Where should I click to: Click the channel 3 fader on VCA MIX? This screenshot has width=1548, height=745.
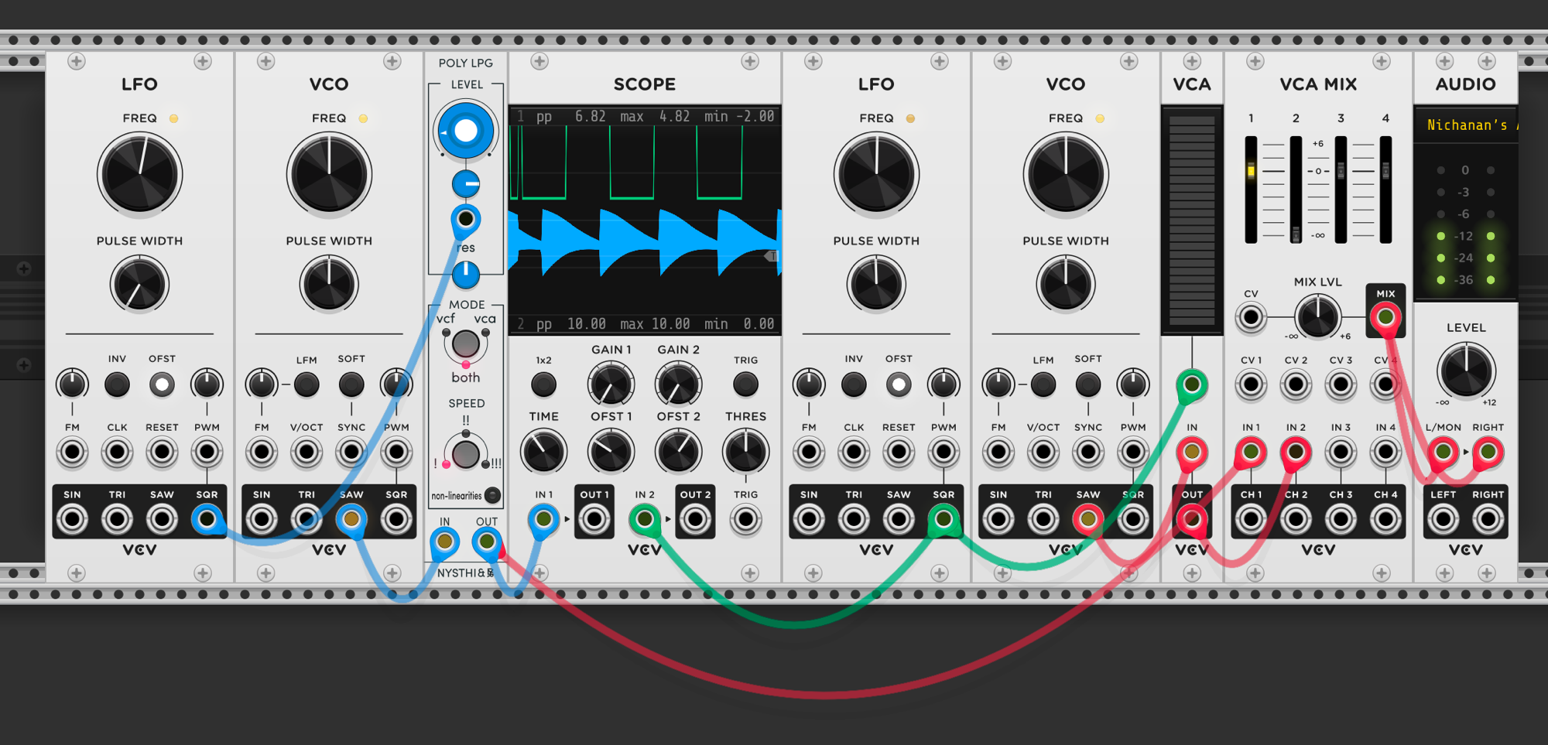point(1341,190)
